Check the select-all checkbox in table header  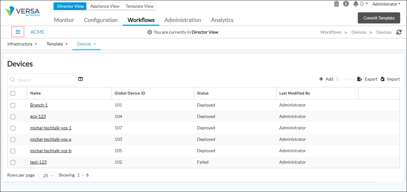pos(12,93)
